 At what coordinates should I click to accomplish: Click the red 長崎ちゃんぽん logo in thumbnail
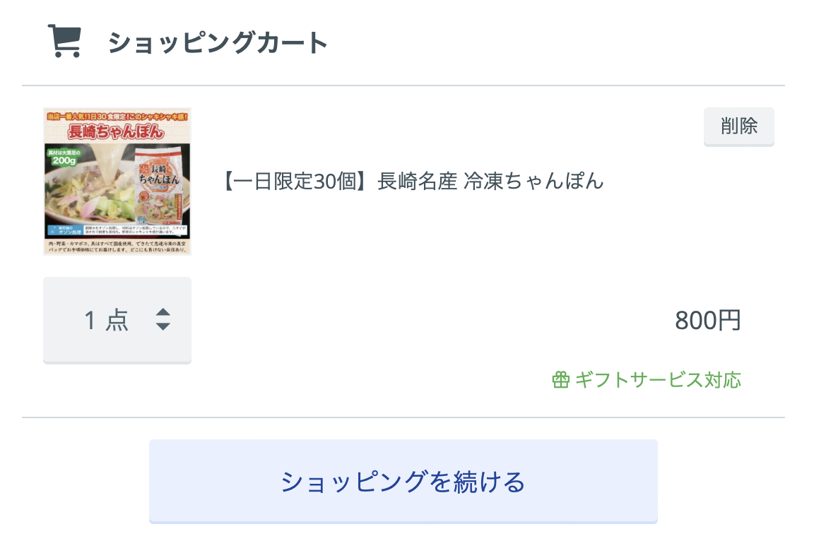pyautogui.click(x=117, y=132)
